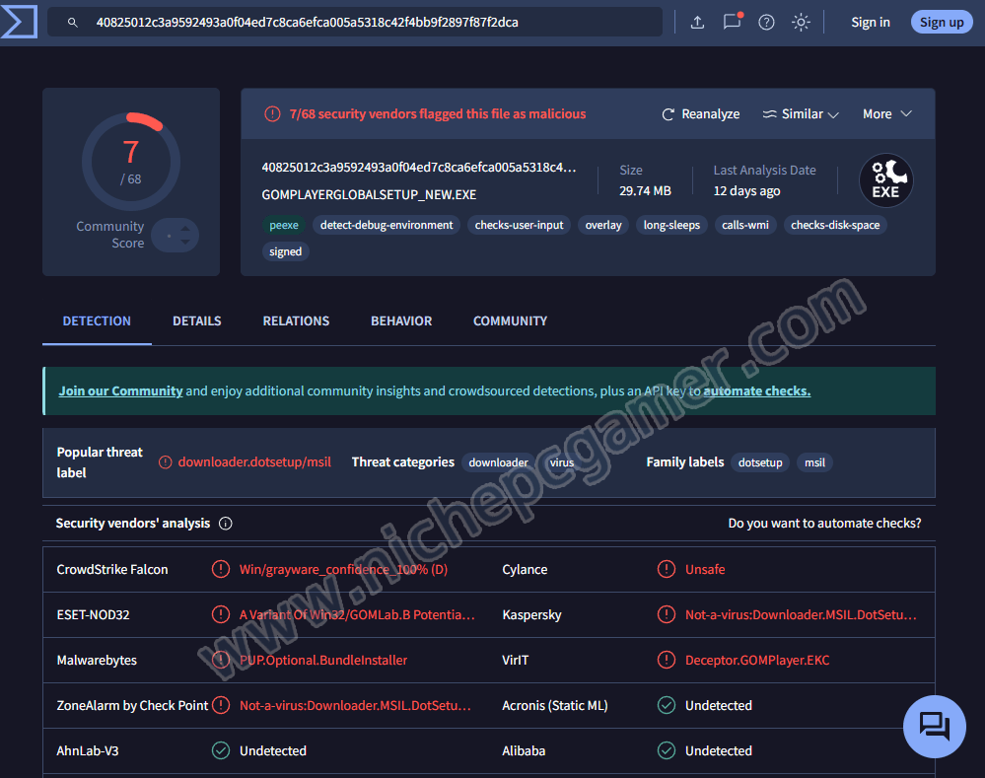The width and height of the screenshot is (985, 778).
Task: Click the ZoneAlarm detection alert icon
Action: coord(221,705)
